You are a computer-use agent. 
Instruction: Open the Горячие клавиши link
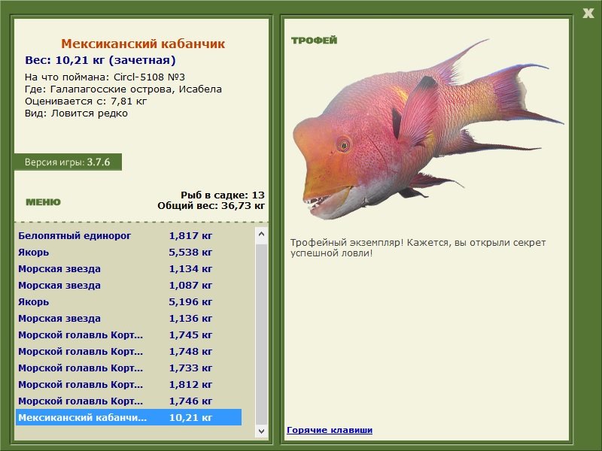pyautogui.click(x=330, y=430)
